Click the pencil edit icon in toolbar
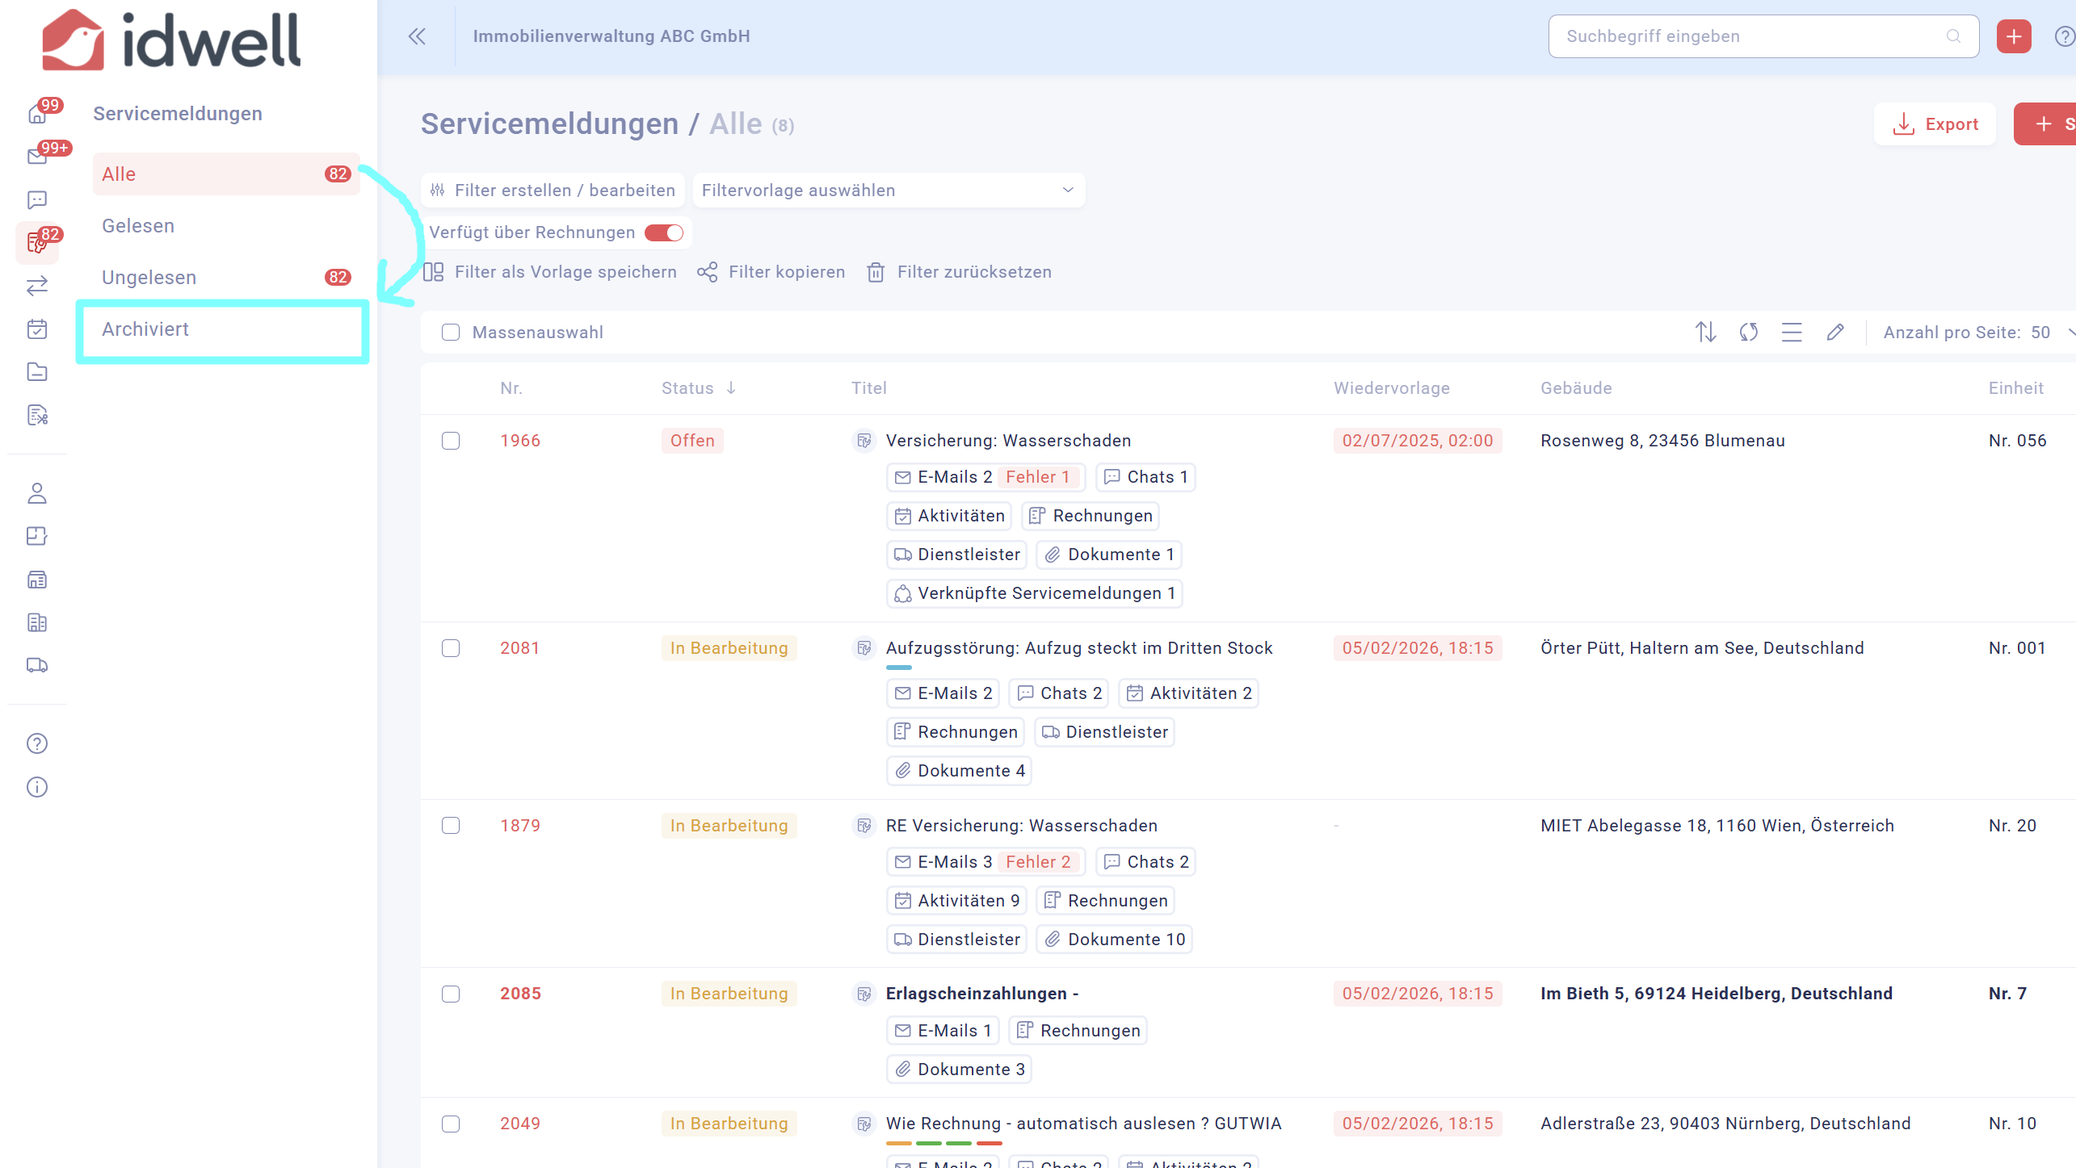2076x1168 pixels. click(x=1835, y=332)
